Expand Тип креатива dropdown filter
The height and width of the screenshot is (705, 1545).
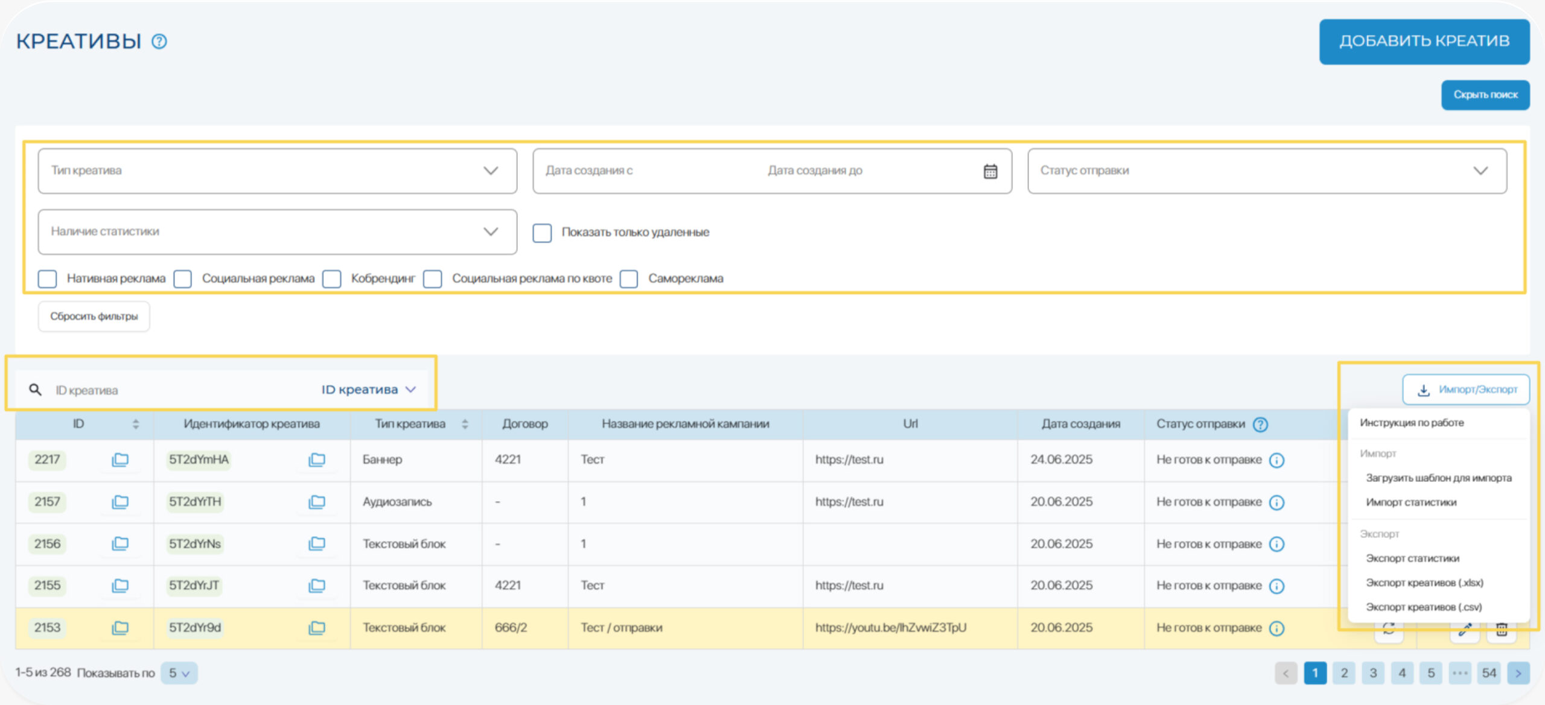277,171
